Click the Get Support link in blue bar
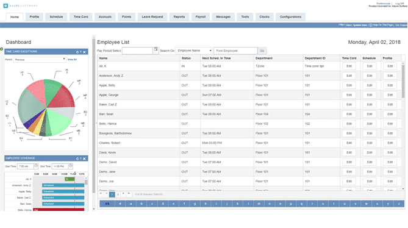Viewport: 408px width, 228px height. 401,25
